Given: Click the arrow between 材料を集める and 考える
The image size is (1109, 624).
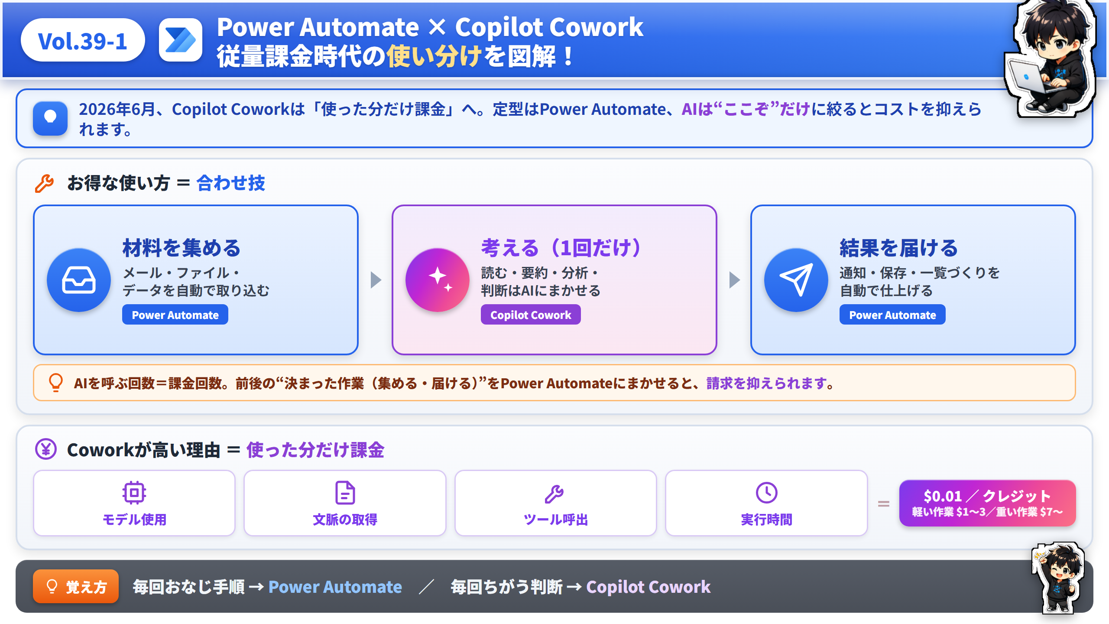Looking at the screenshot, I should [376, 280].
